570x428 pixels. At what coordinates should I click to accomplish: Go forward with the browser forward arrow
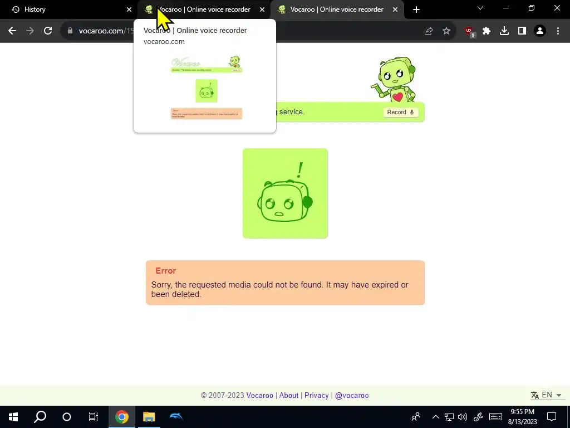pos(30,31)
